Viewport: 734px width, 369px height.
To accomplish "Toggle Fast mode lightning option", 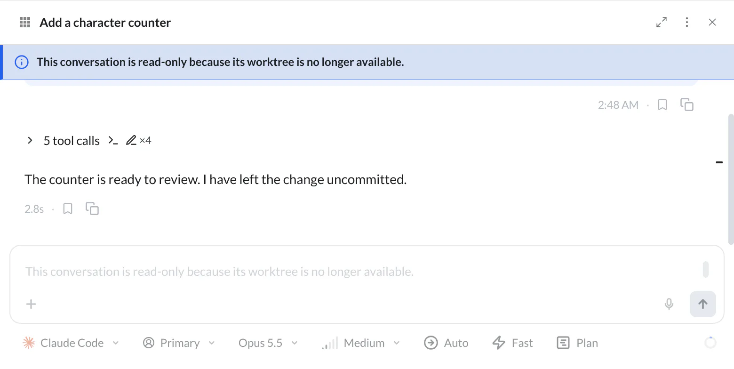I will 512,343.
